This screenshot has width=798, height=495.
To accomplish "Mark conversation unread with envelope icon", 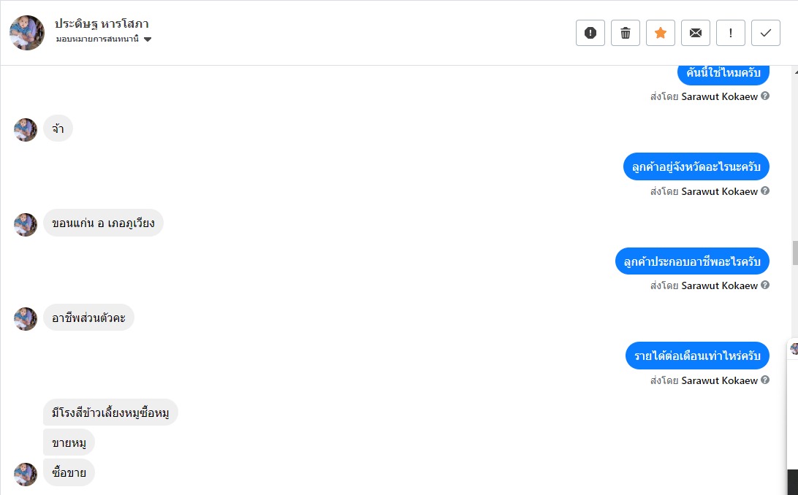I will tap(696, 33).
